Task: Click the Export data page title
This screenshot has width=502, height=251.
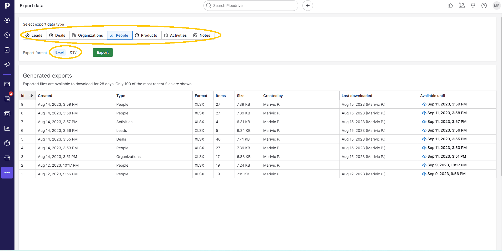Action: pos(32,6)
